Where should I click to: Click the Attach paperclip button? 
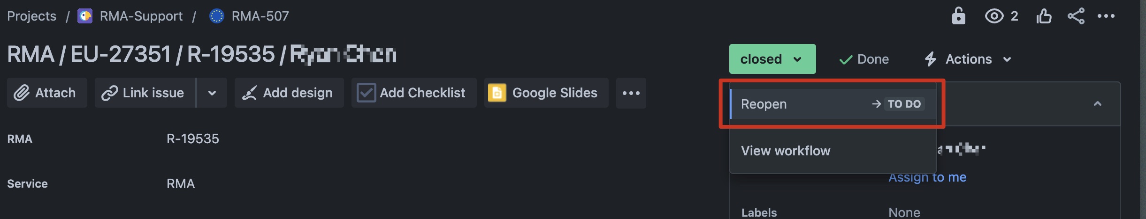pos(47,93)
